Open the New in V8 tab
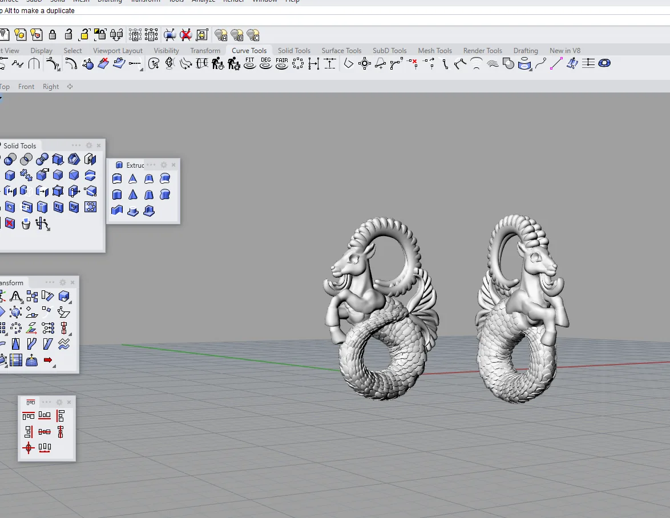Screen dimensions: 670x518 565,50
